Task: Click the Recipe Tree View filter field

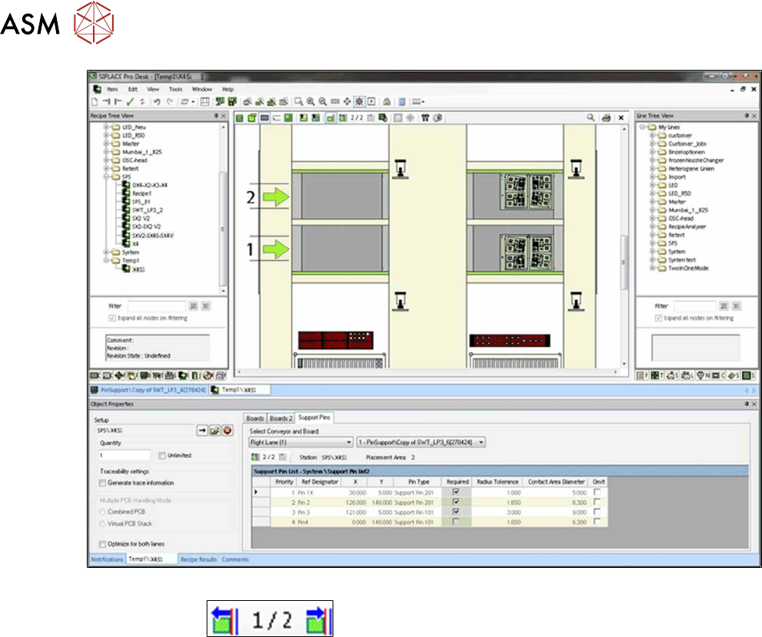Action: pyautogui.click(x=157, y=306)
